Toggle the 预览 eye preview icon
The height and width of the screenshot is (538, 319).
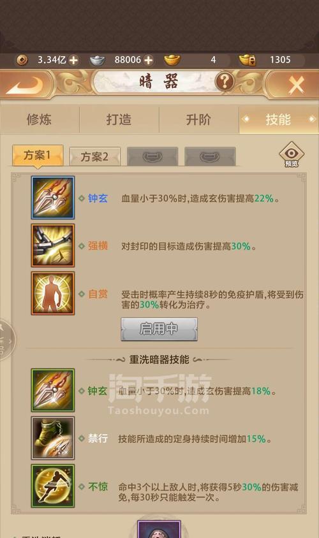pos(291,154)
